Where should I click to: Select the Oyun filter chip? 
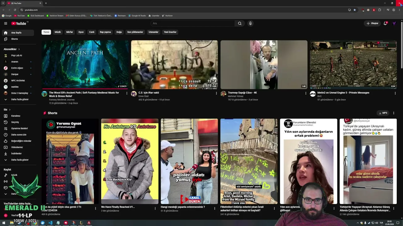pos(81,32)
